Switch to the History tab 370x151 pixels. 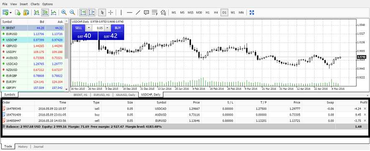point(23,146)
